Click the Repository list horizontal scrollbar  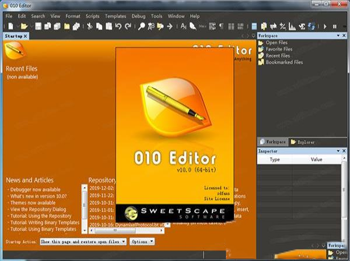pyautogui.click(x=127, y=230)
